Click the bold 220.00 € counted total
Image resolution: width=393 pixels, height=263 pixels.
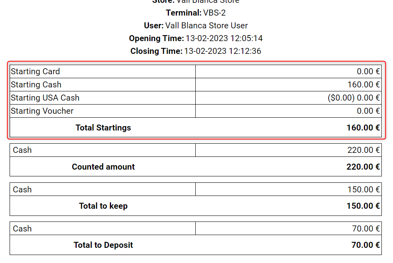363,167
